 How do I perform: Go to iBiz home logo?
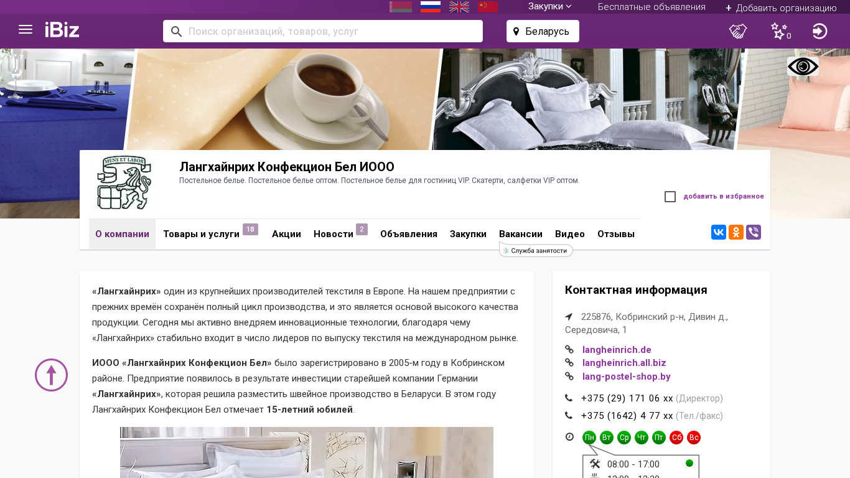point(62,30)
